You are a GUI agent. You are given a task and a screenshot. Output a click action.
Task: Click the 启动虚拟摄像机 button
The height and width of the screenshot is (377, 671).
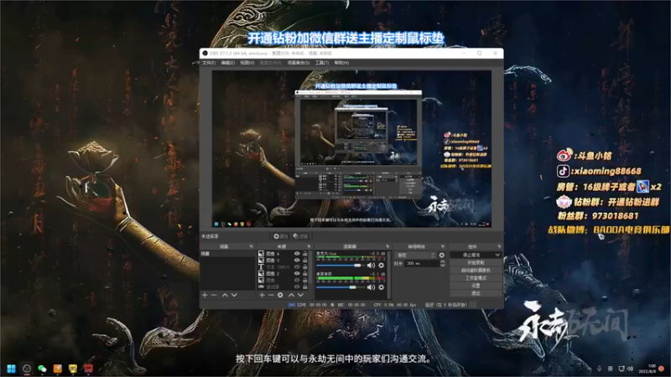tap(476, 270)
